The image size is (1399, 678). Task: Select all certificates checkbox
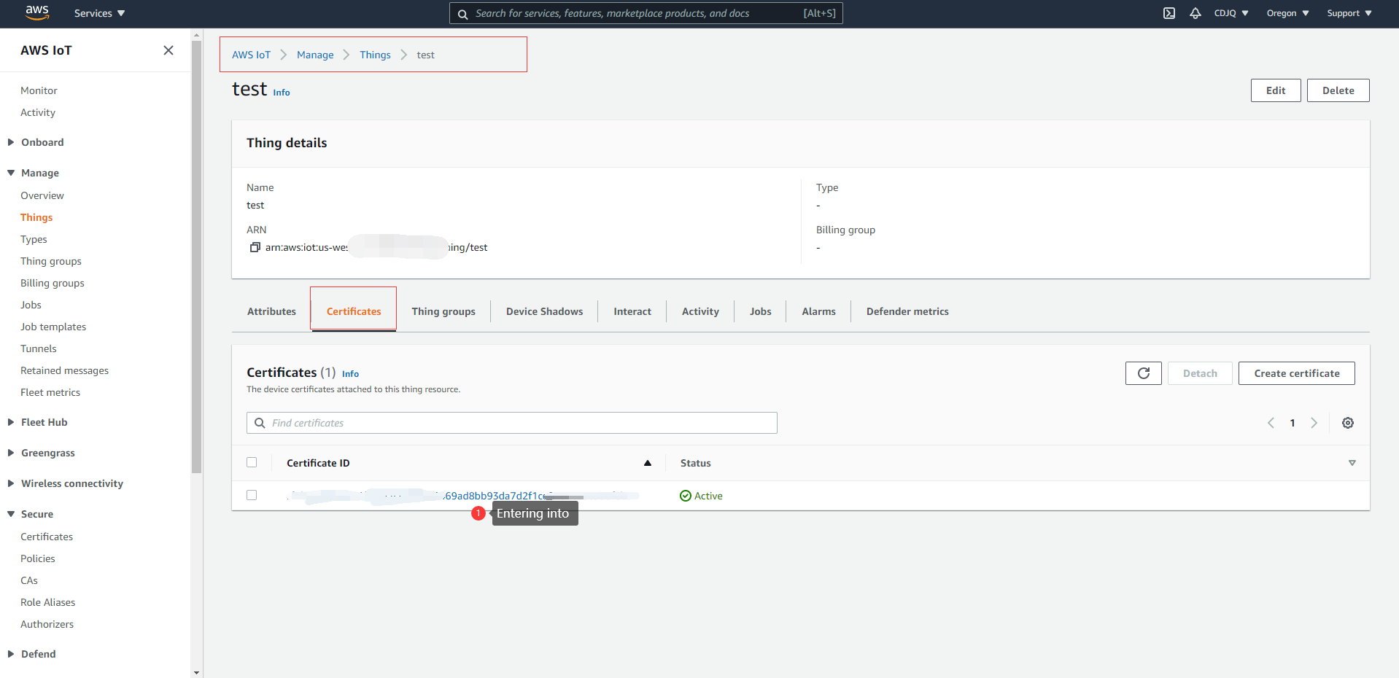[x=252, y=462]
